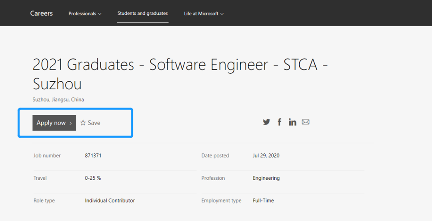Share this job via email envelope icon
The image size is (432, 221).
coord(306,122)
